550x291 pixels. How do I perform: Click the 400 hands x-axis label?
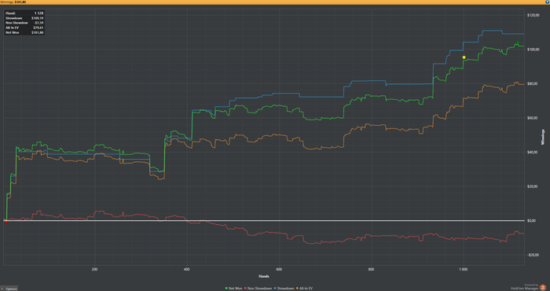(187, 270)
